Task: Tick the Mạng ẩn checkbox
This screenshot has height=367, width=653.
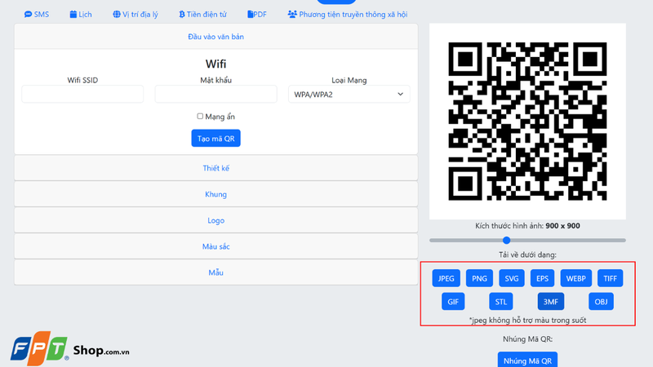Action: tap(200, 116)
